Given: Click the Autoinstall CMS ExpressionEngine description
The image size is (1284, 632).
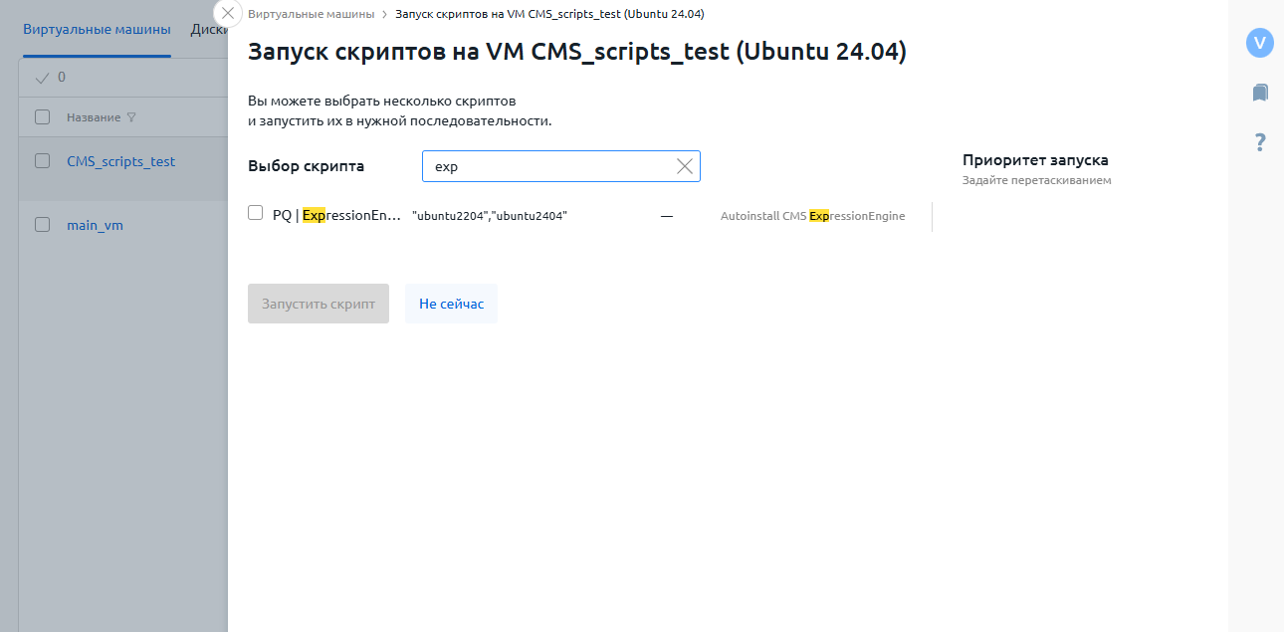Looking at the screenshot, I should 812,216.
